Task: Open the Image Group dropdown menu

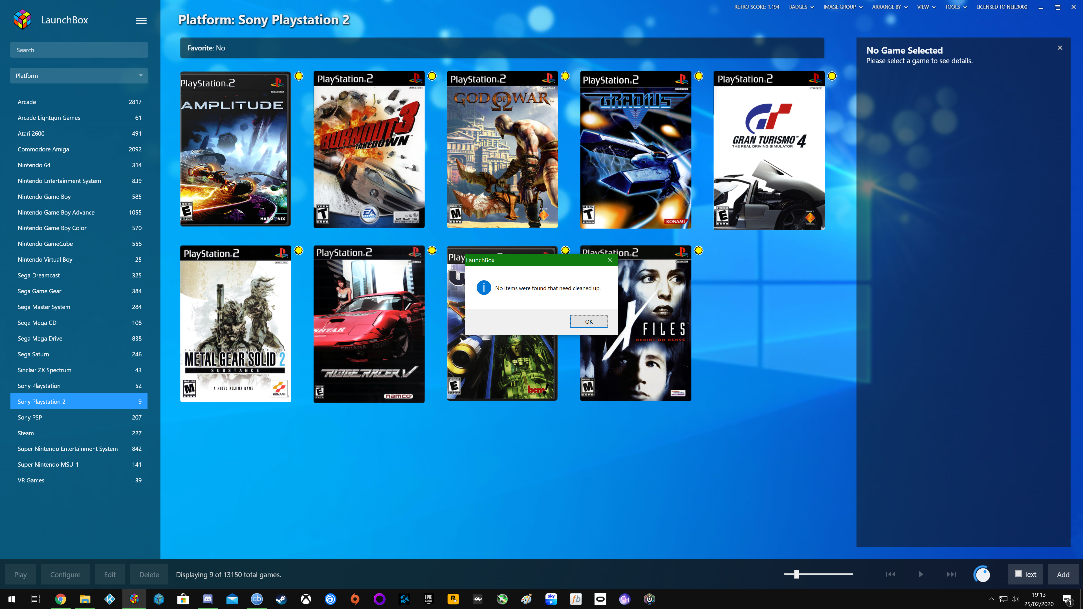Action: pyautogui.click(x=843, y=7)
